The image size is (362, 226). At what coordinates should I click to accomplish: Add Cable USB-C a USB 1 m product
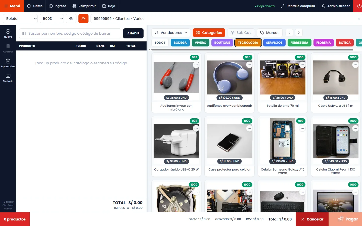(x=336, y=83)
